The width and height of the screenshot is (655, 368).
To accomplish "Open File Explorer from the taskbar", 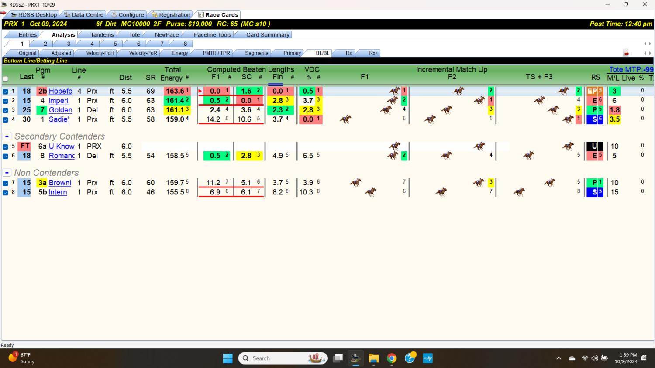I will pyautogui.click(x=373, y=358).
